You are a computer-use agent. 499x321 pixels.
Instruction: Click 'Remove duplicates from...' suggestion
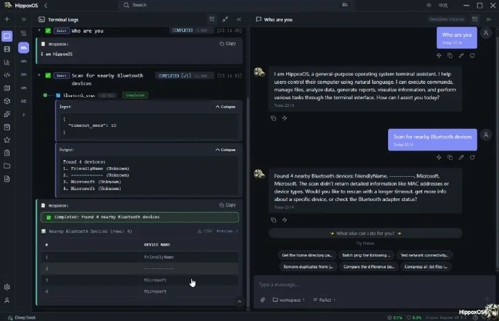308,266
